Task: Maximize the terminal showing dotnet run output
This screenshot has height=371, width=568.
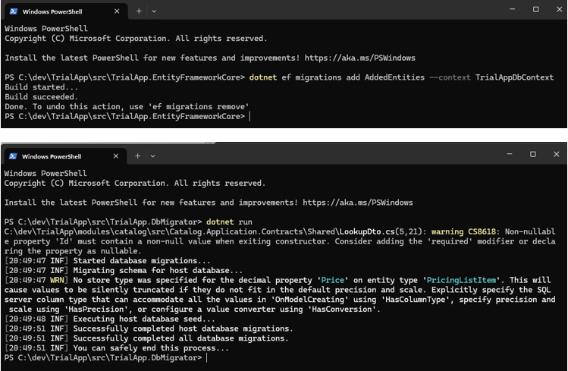Action: [532, 154]
